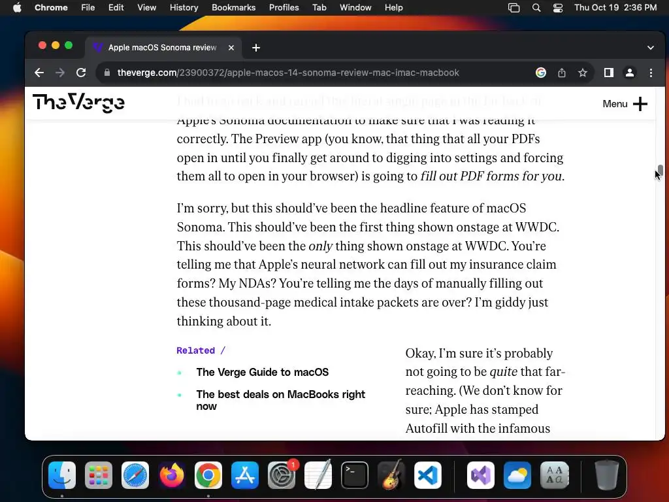Open the Edit menu
Image resolution: width=669 pixels, height=502 pixels.
pos(116,8)
